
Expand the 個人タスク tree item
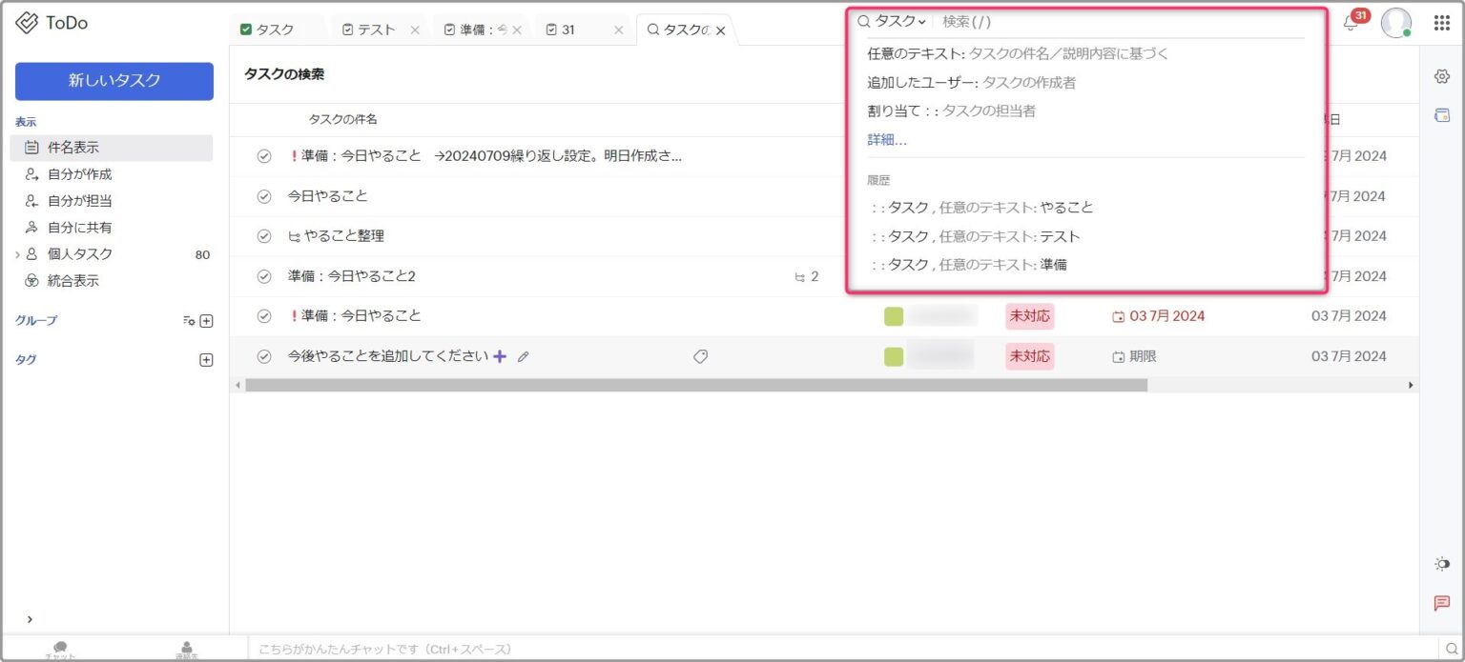click(17, 253)
